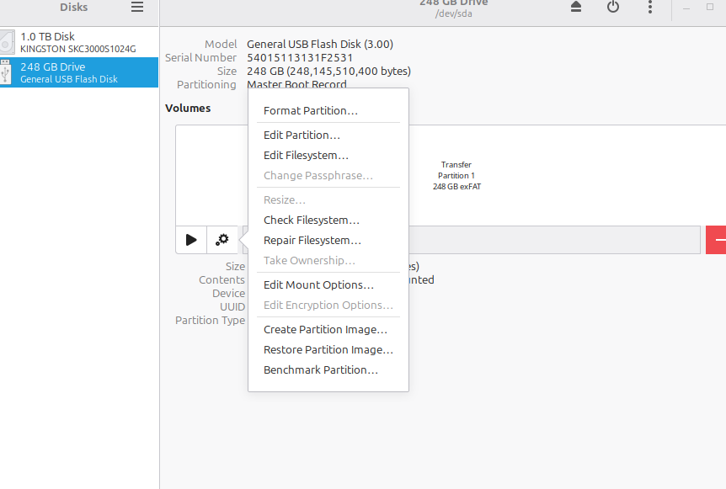The height and width of the screenshot is (489, 726).
Task: Open the drive options three-dot menu
Action: (649, 8)
